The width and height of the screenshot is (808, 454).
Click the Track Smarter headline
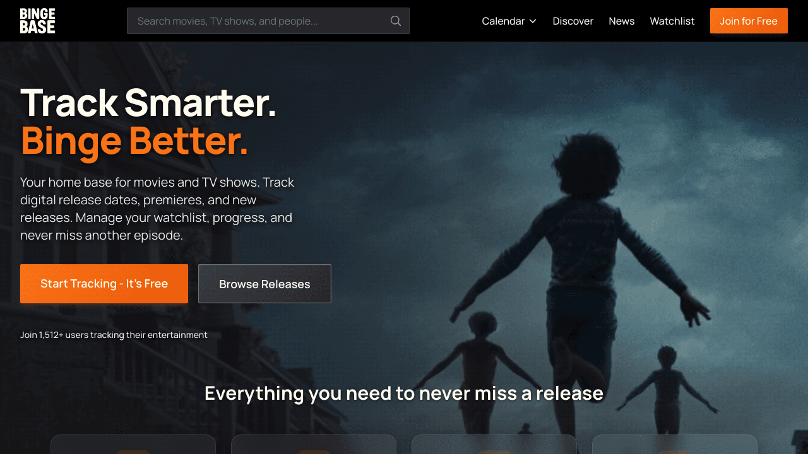[148, 102]
